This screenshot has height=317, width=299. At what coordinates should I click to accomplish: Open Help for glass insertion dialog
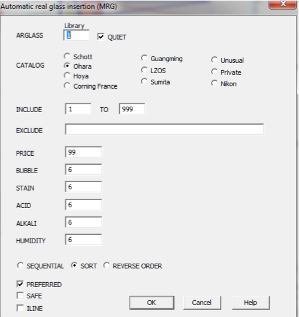coord(250,303)
